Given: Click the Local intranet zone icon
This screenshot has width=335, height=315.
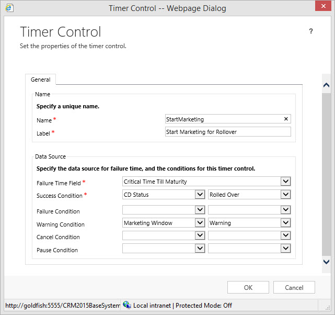Looking at the screenshot, I should 127,305.
